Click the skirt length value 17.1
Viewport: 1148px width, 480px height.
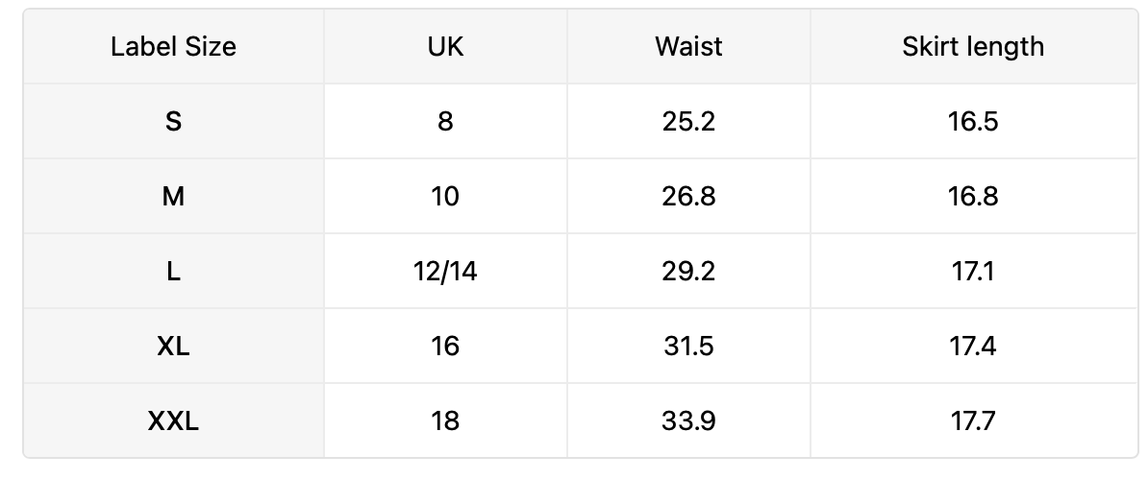(973, 271)
